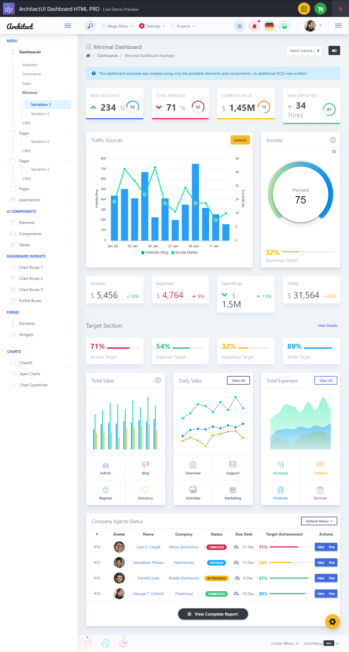Open the grid apps icon in header
The height and width of the screenshot is (652, 349).
(239, 26)
